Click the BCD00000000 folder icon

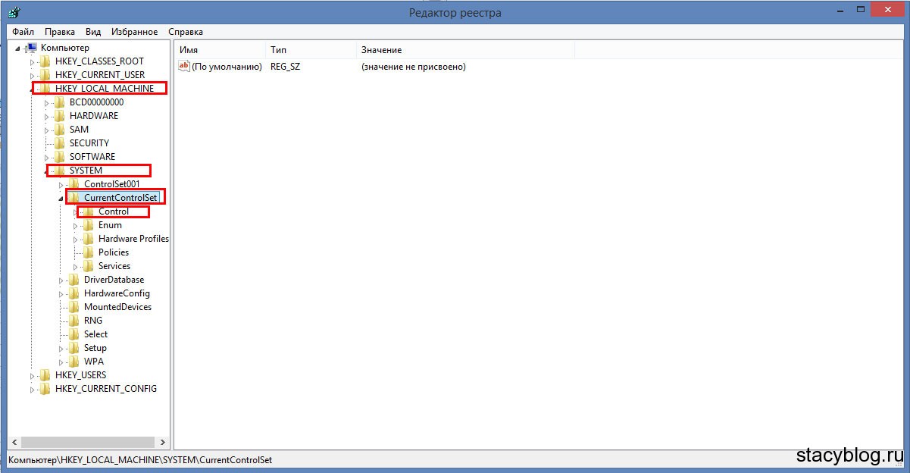[x=60, y=102]
